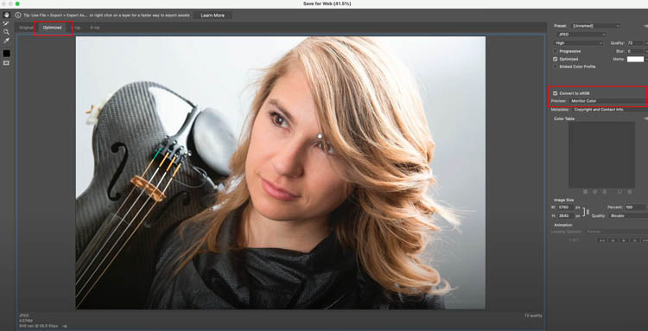Click the green macOS zoom window button
648x331 pixels.
point(17,3)
